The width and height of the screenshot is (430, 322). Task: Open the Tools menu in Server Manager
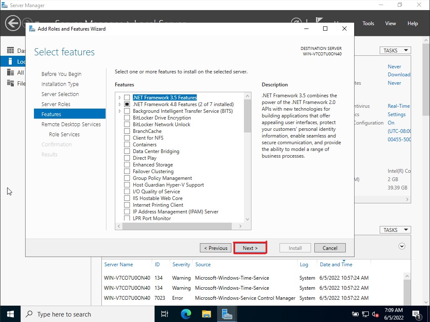click(x=368, y=23)
